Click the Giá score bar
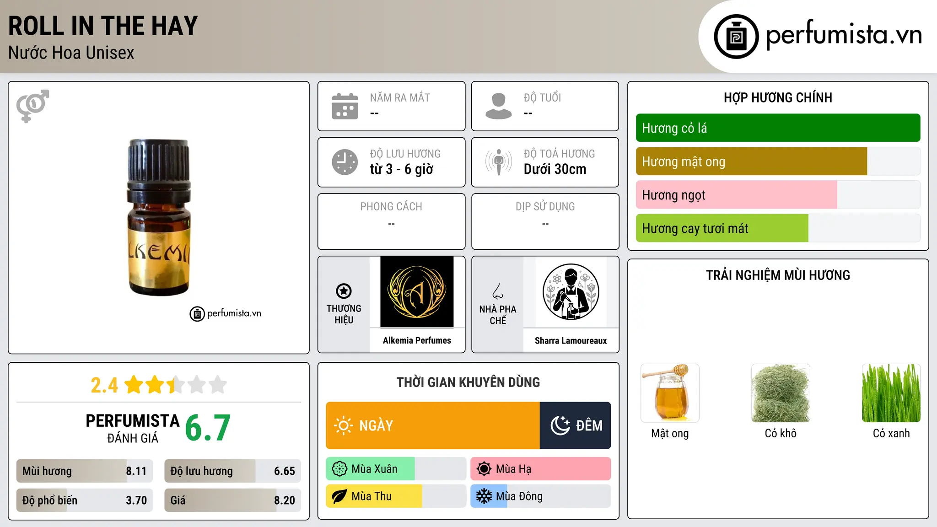 232,500
